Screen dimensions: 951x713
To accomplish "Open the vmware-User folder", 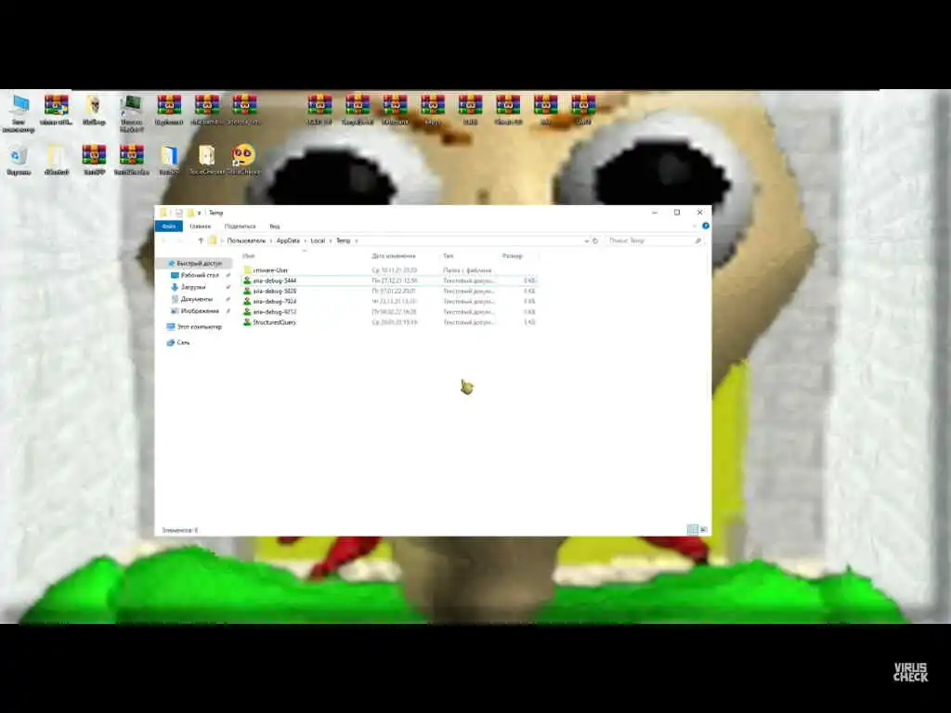I will tap(270, 270).
